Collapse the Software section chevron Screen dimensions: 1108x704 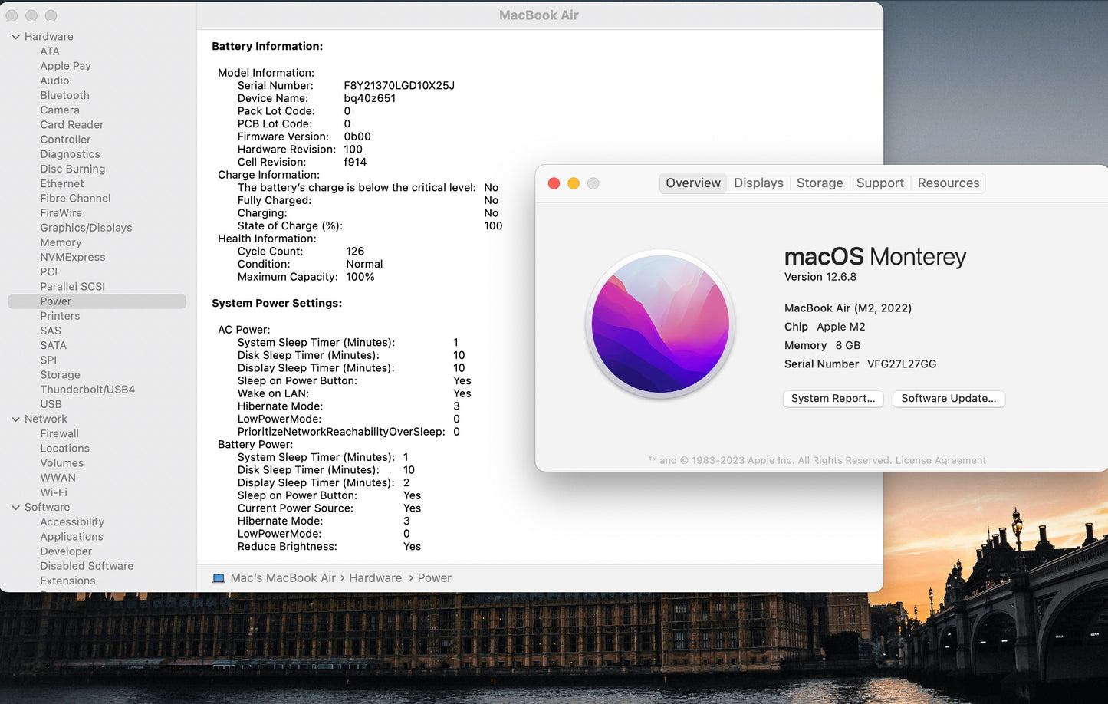[15, 508]
